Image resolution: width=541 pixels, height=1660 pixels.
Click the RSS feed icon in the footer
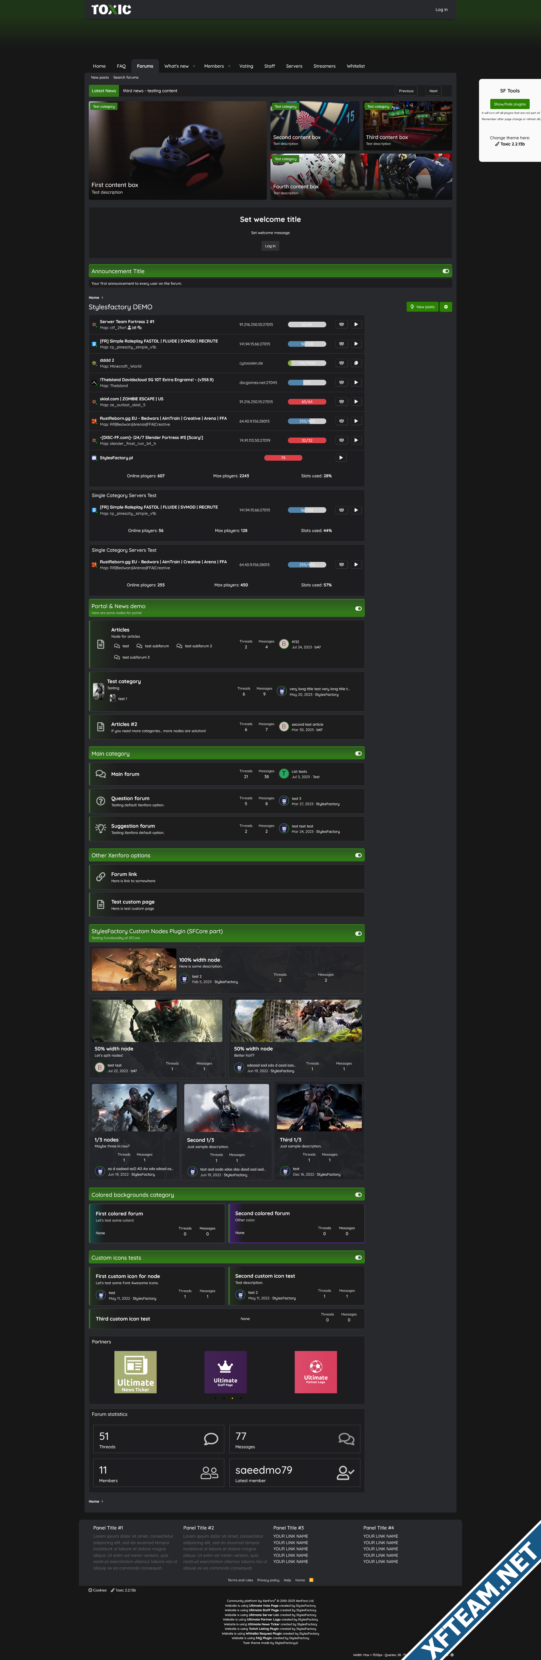click(311, 1580)
